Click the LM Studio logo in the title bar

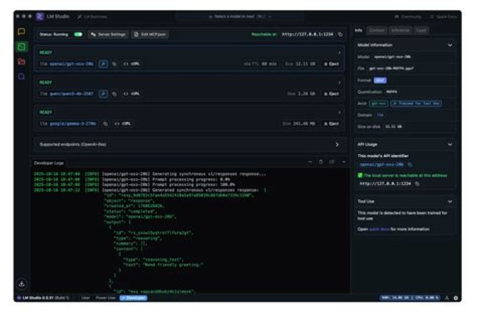(40, 17)
